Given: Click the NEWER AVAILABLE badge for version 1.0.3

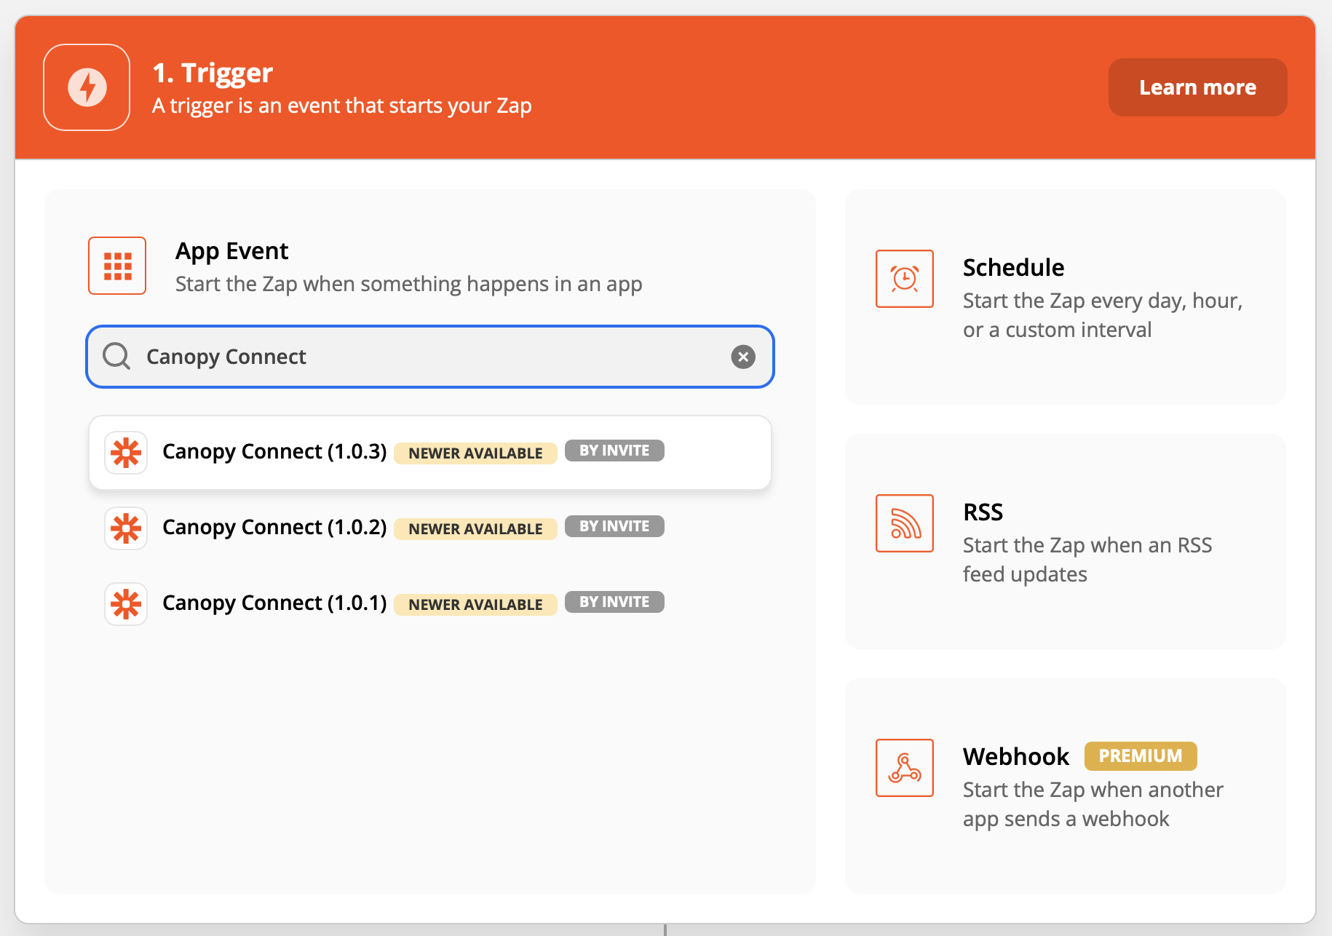Looking at the screenshot, I should (x=475, y=453).
